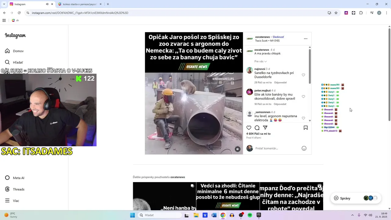
Task: Open the Chrome apps grid bookmark icon
Action: [4, 20]
